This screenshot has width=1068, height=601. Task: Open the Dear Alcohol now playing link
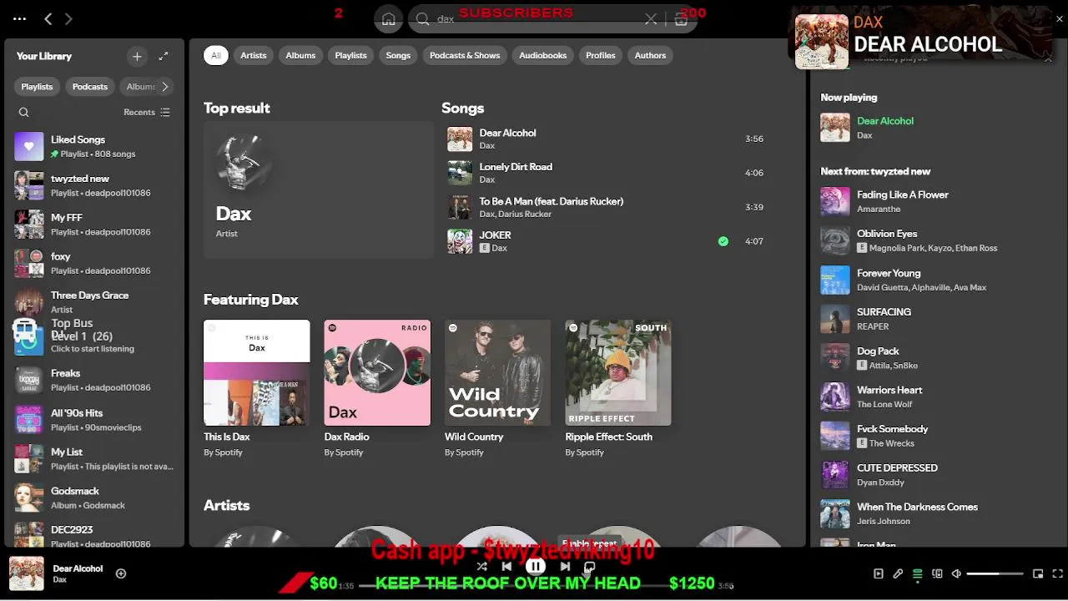885,121
